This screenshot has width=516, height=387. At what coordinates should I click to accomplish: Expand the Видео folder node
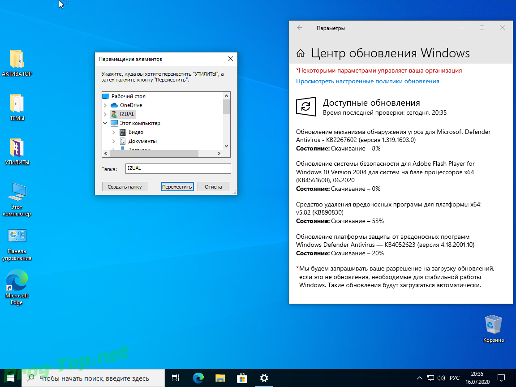click(114, 132)
